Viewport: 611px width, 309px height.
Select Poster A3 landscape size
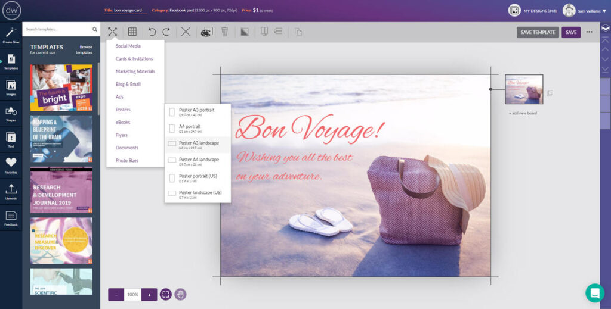point(198,145)
